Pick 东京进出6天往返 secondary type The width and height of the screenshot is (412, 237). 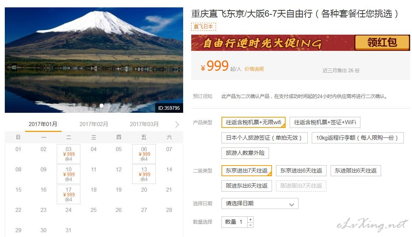301,171
